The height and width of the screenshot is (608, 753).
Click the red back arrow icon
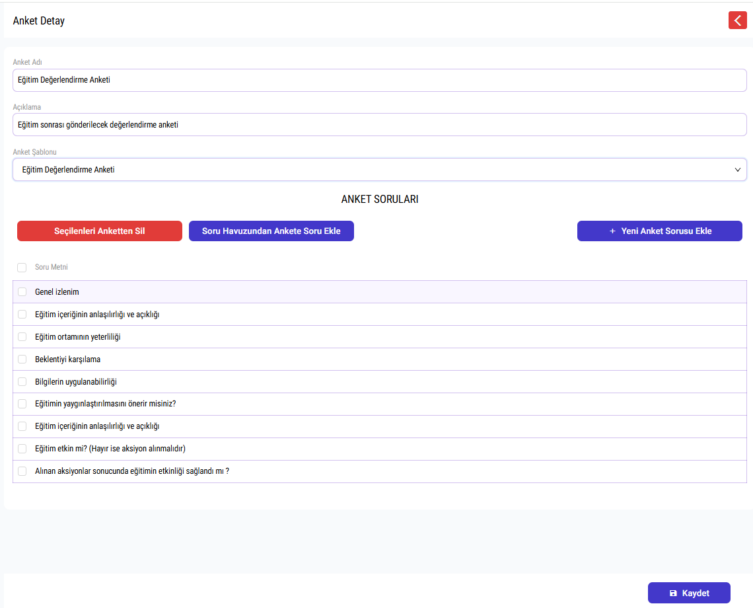point(737,20)
